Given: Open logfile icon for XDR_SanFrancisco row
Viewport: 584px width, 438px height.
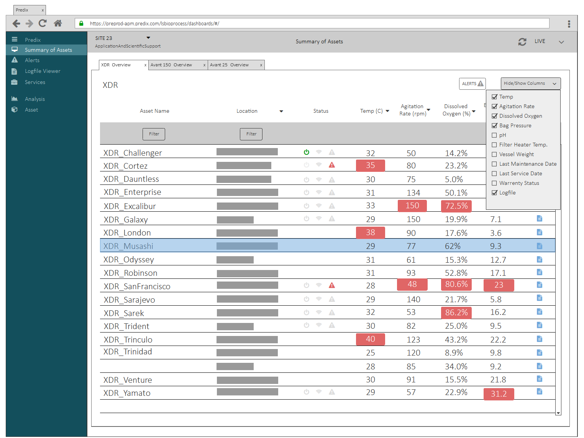Looking at the screenshot, I should pos(540,285).
